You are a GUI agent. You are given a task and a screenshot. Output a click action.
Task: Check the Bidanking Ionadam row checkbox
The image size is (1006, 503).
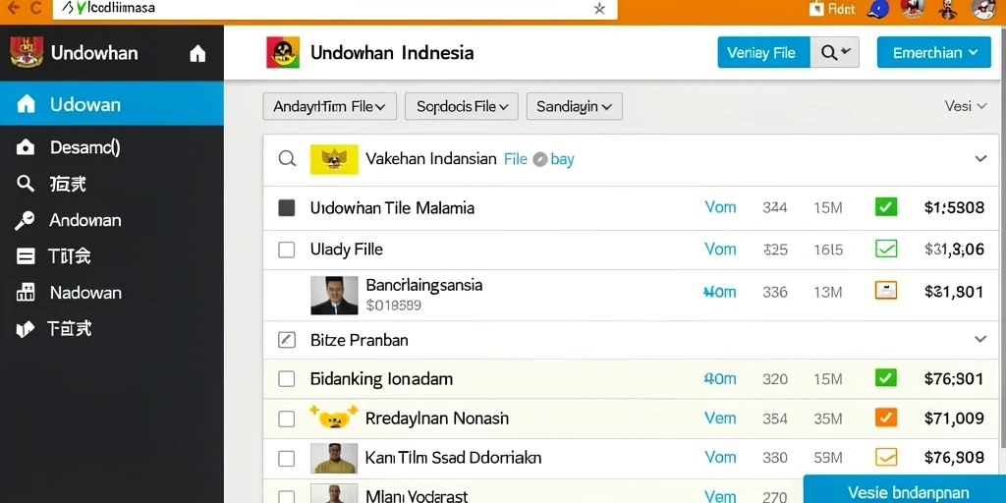tap(286, 379)
